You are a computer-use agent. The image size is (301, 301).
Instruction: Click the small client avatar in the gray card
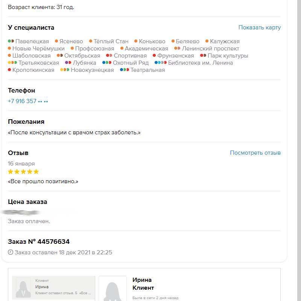pyautogui.click(x=23, y=288)
